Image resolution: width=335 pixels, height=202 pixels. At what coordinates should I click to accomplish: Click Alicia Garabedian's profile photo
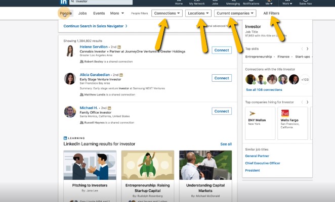(x=70, y=78)
